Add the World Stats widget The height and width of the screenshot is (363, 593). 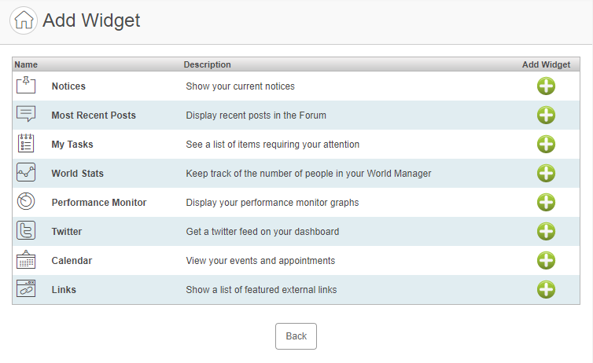tap(546, 174)
